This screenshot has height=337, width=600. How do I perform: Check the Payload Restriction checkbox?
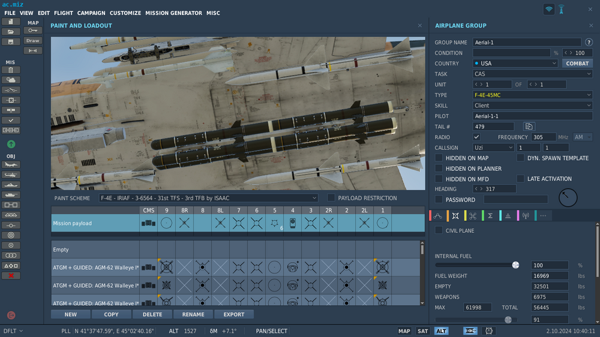point(331,198)
